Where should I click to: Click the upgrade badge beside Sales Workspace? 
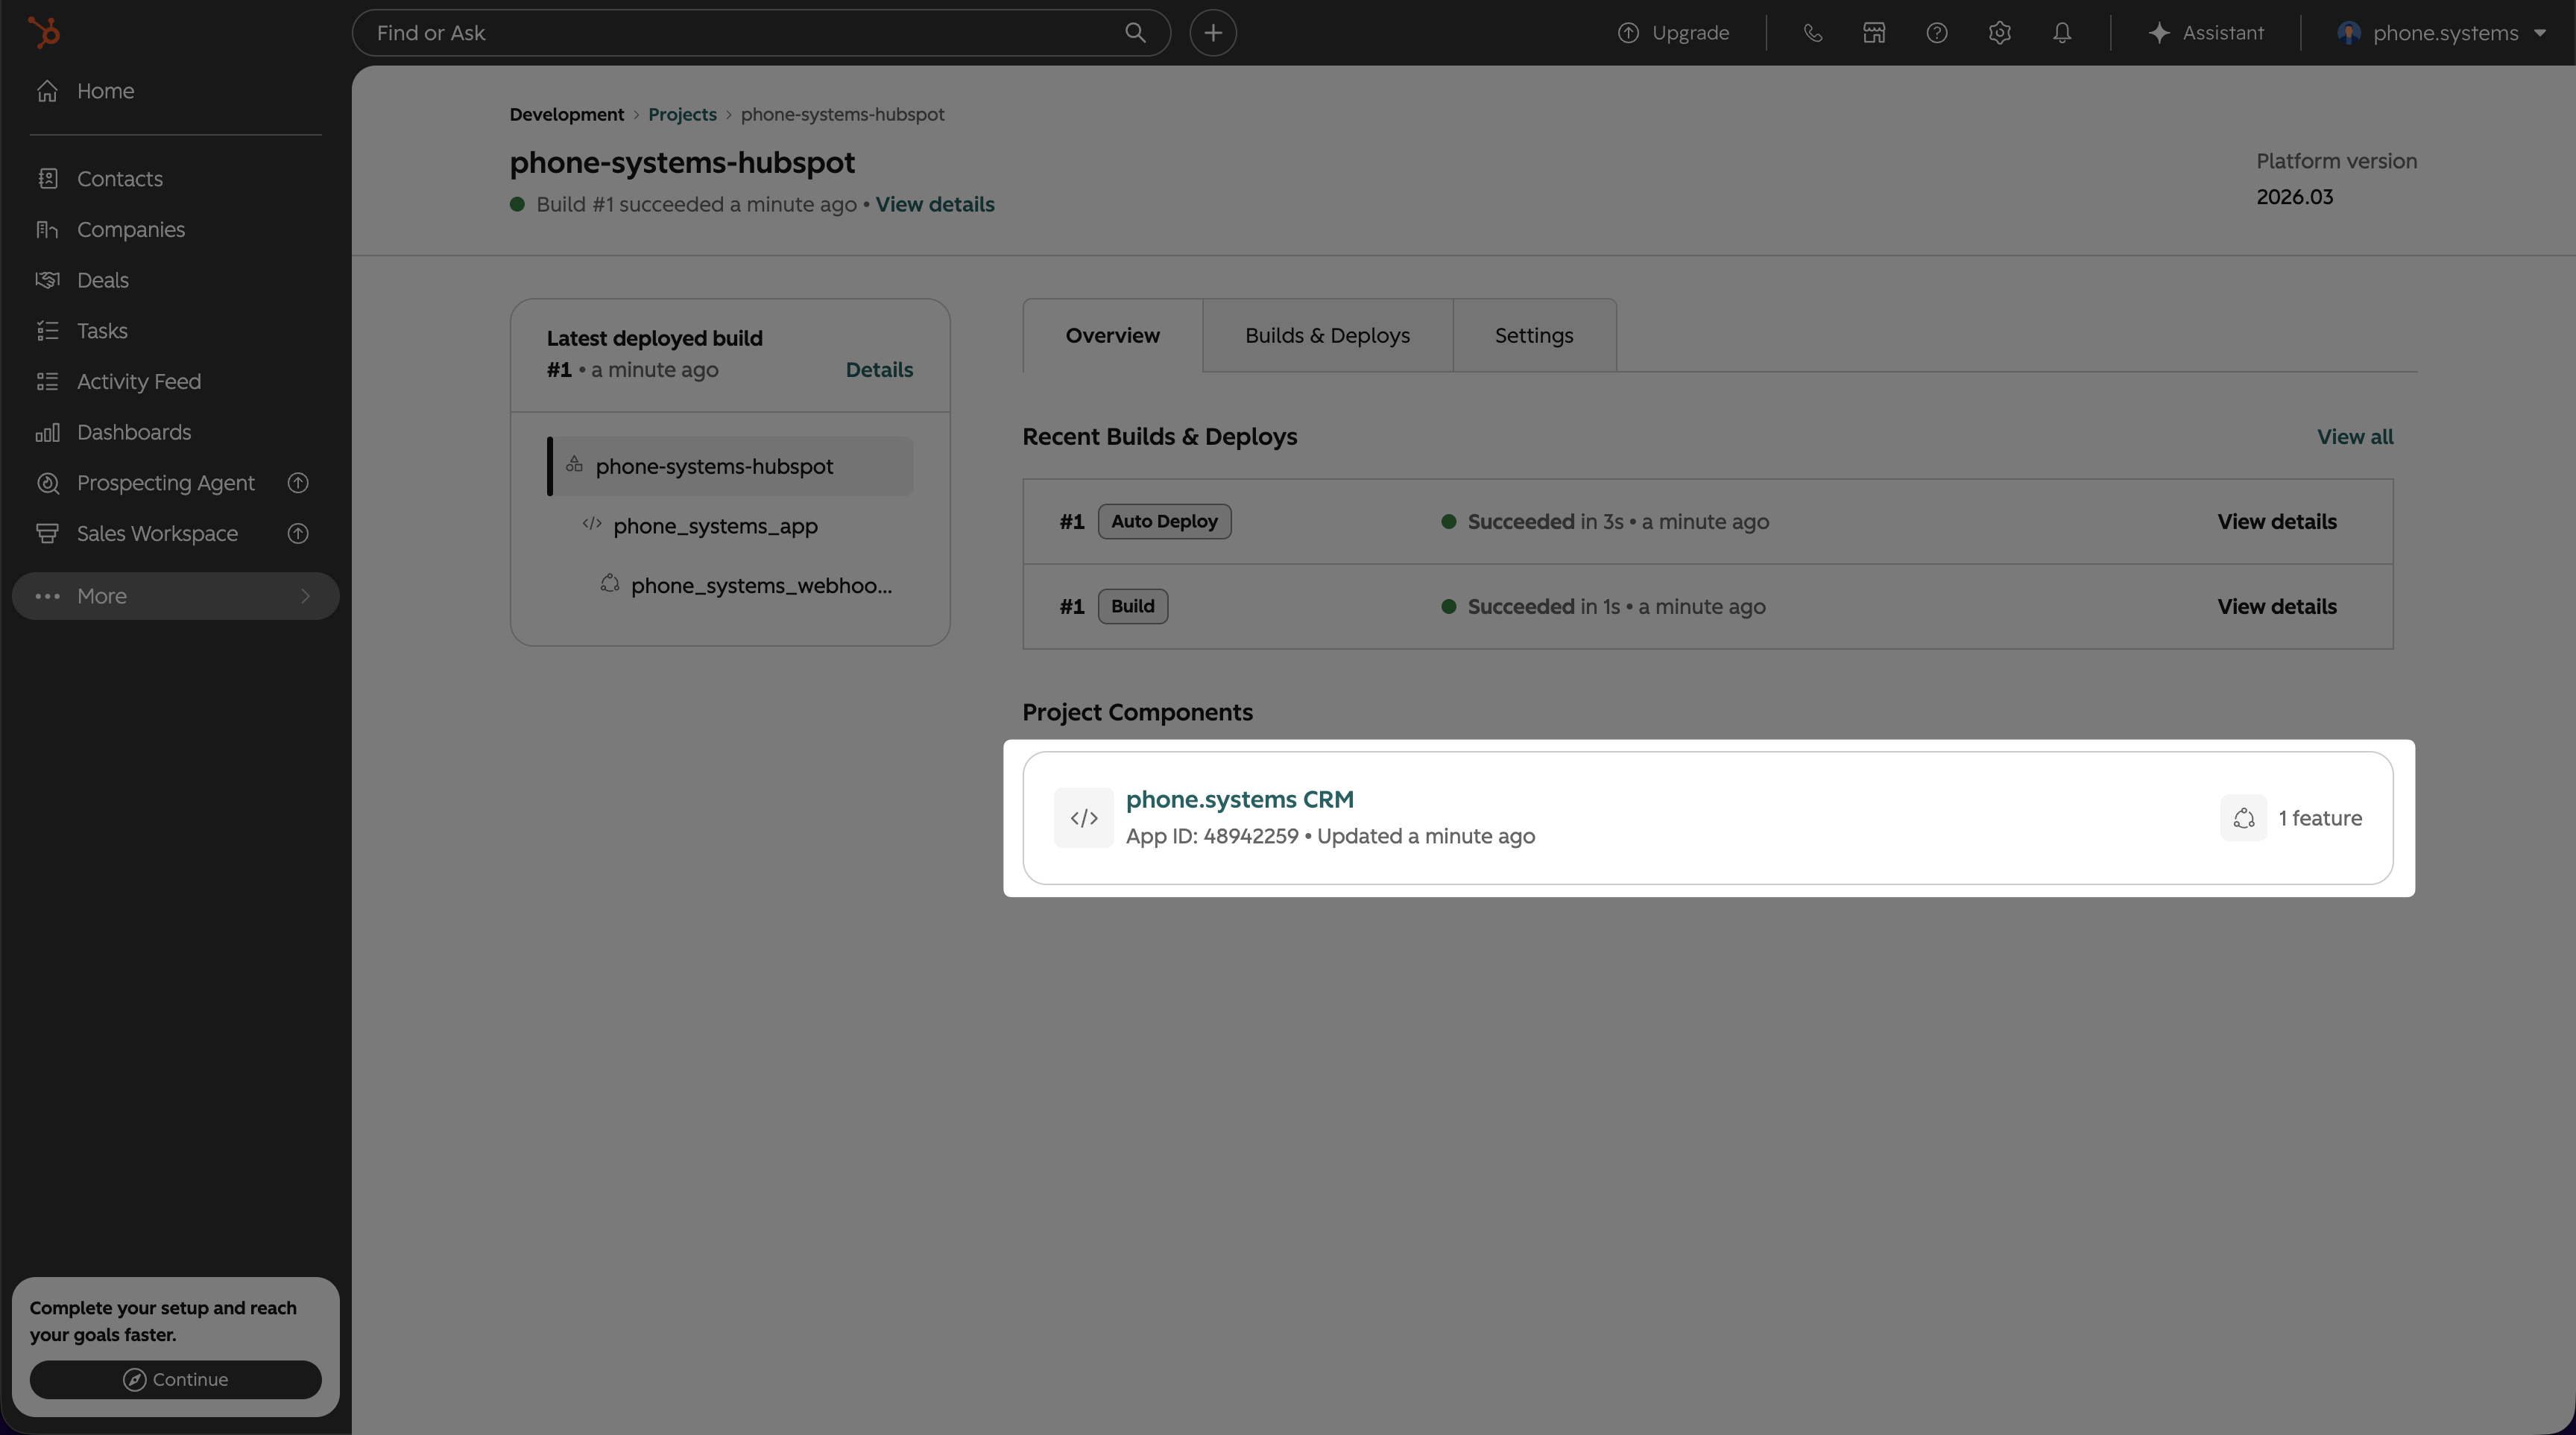(x=298, y=533)
